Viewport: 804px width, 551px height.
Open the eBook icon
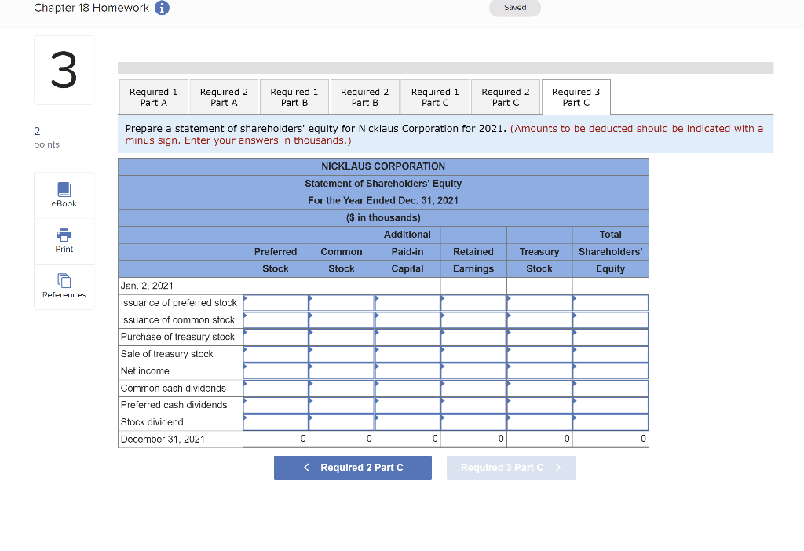(x=64, y=195)
